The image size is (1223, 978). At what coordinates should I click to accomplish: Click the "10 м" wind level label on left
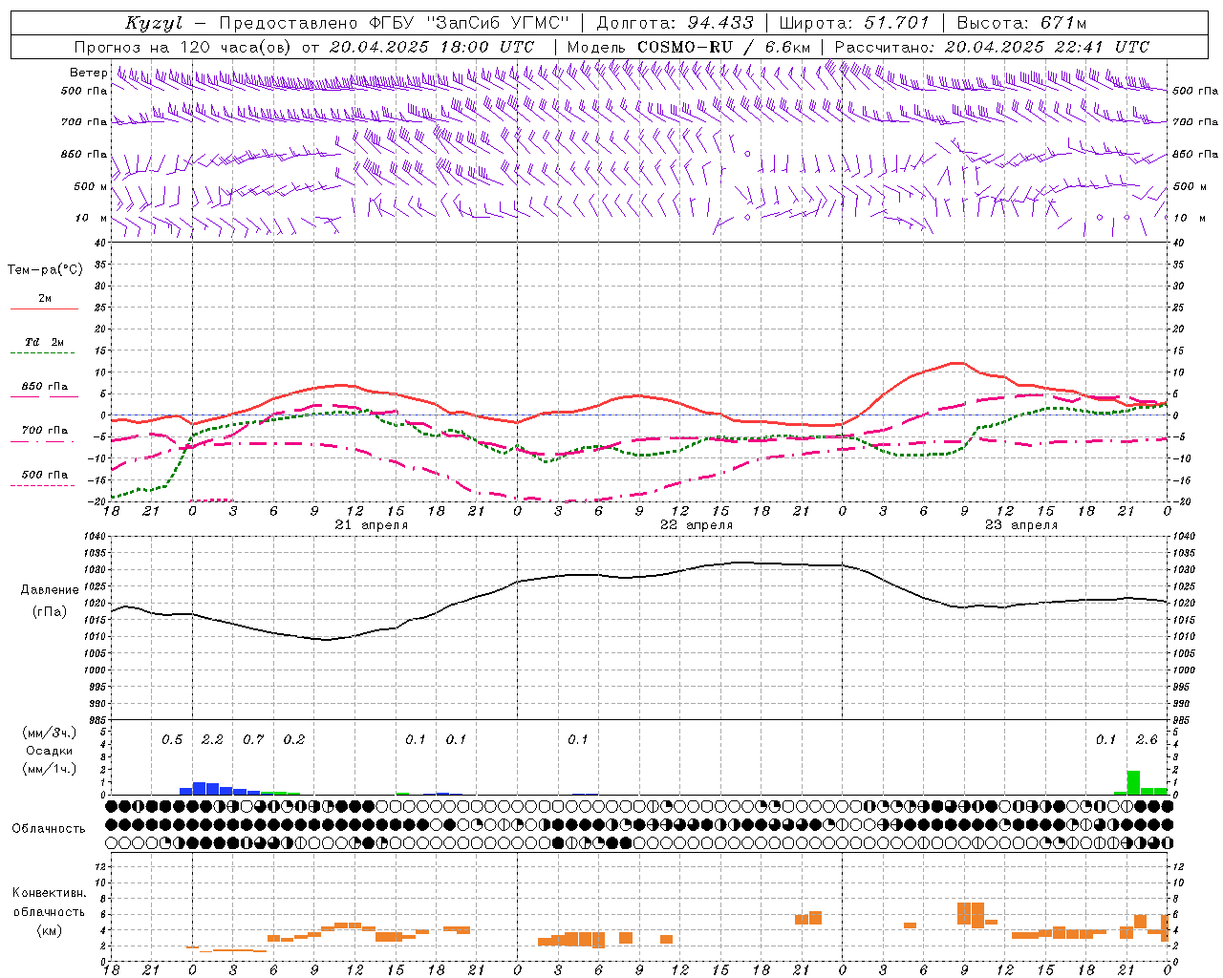click(x=91, y=218)
